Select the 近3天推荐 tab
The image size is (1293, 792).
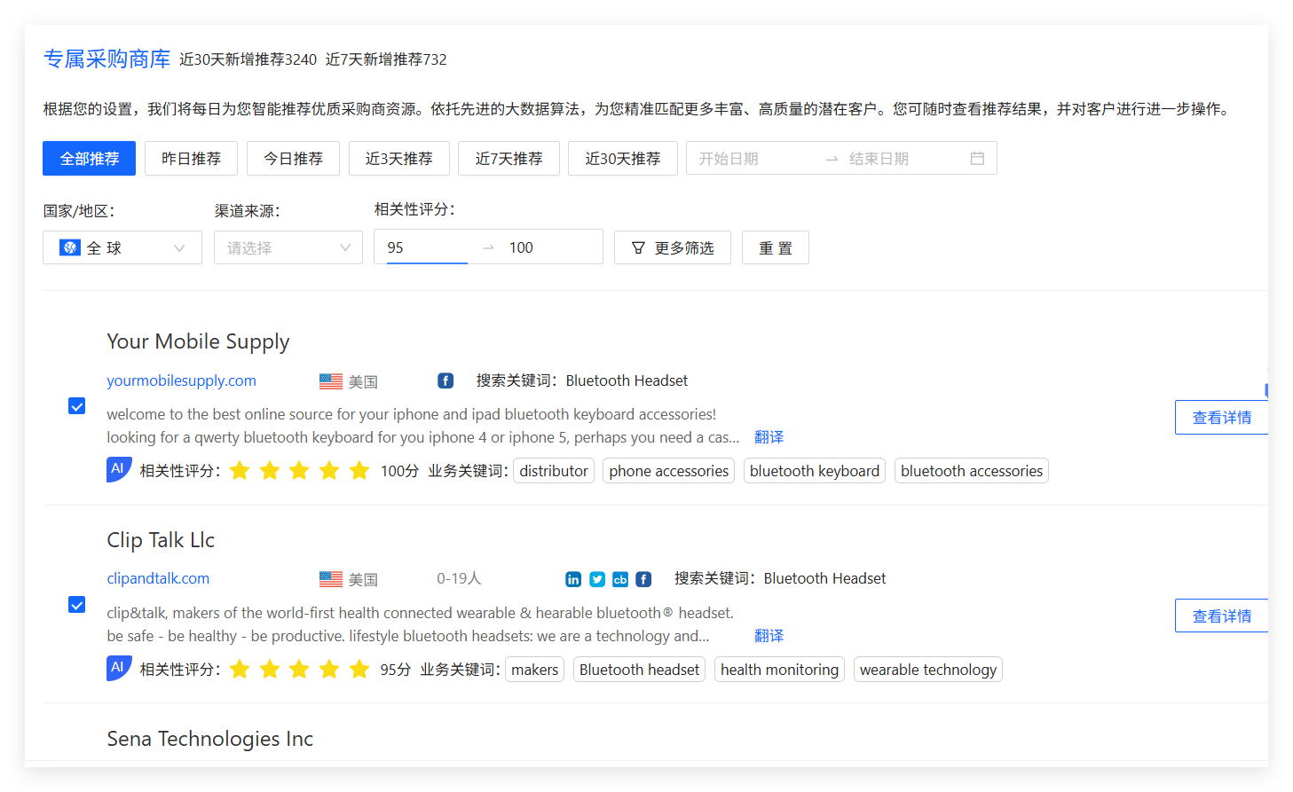pyautogui.click(x=399, y=158)
